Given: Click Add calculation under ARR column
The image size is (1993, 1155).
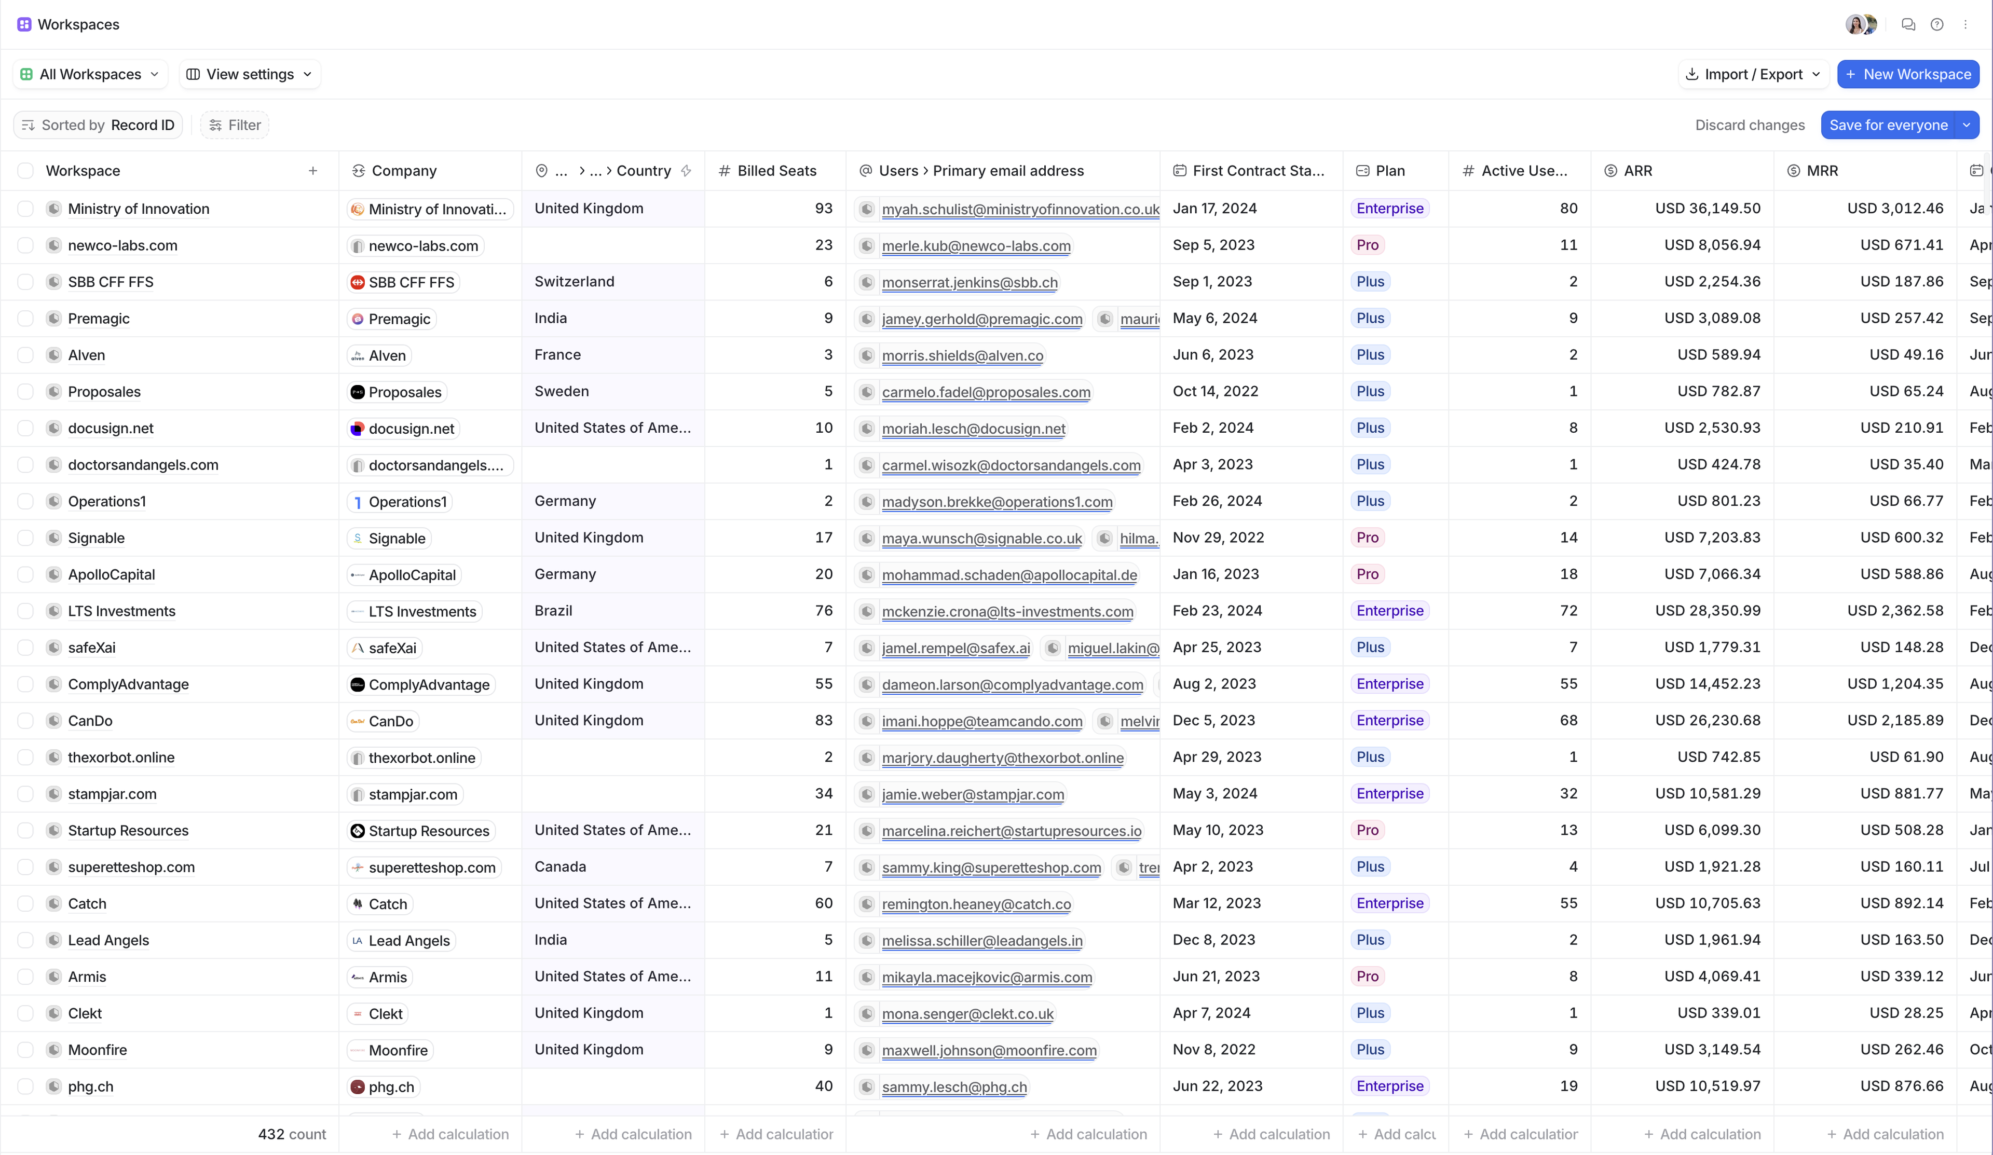Looking at the screenshot, I should coord(1702,1134).
